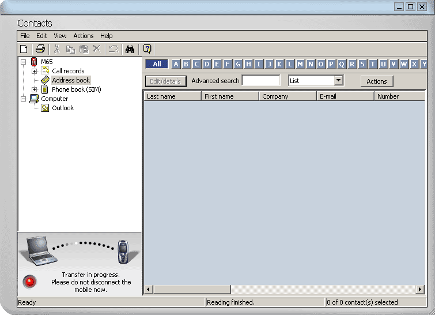Viewport: 435px width, 315px height.
Task: Filter contacts by letter D
Action: click(x=207, y=64)
